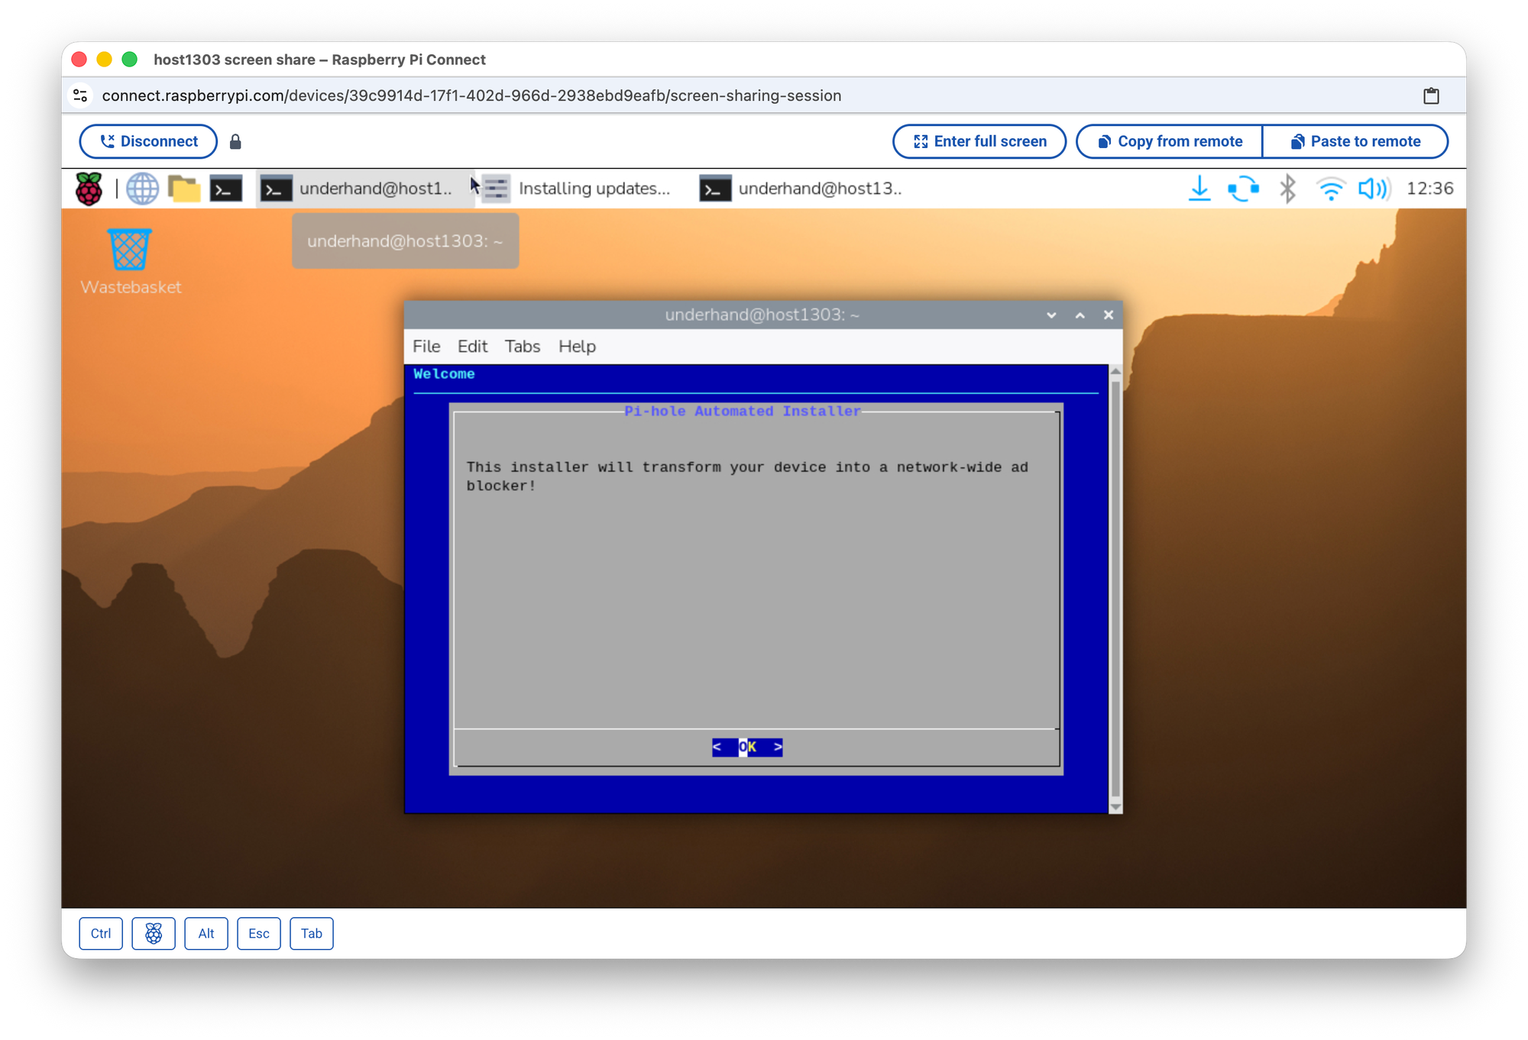Click the volume speaker tray icon
The image size is (1528, 1040).
pos(1373,189)
